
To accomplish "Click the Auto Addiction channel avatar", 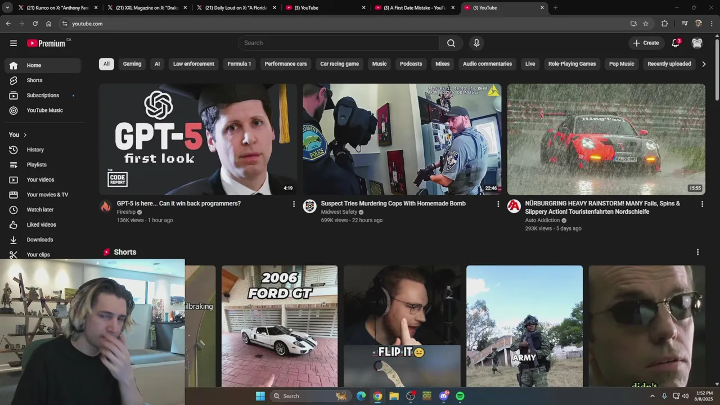I will coord(514,206).
